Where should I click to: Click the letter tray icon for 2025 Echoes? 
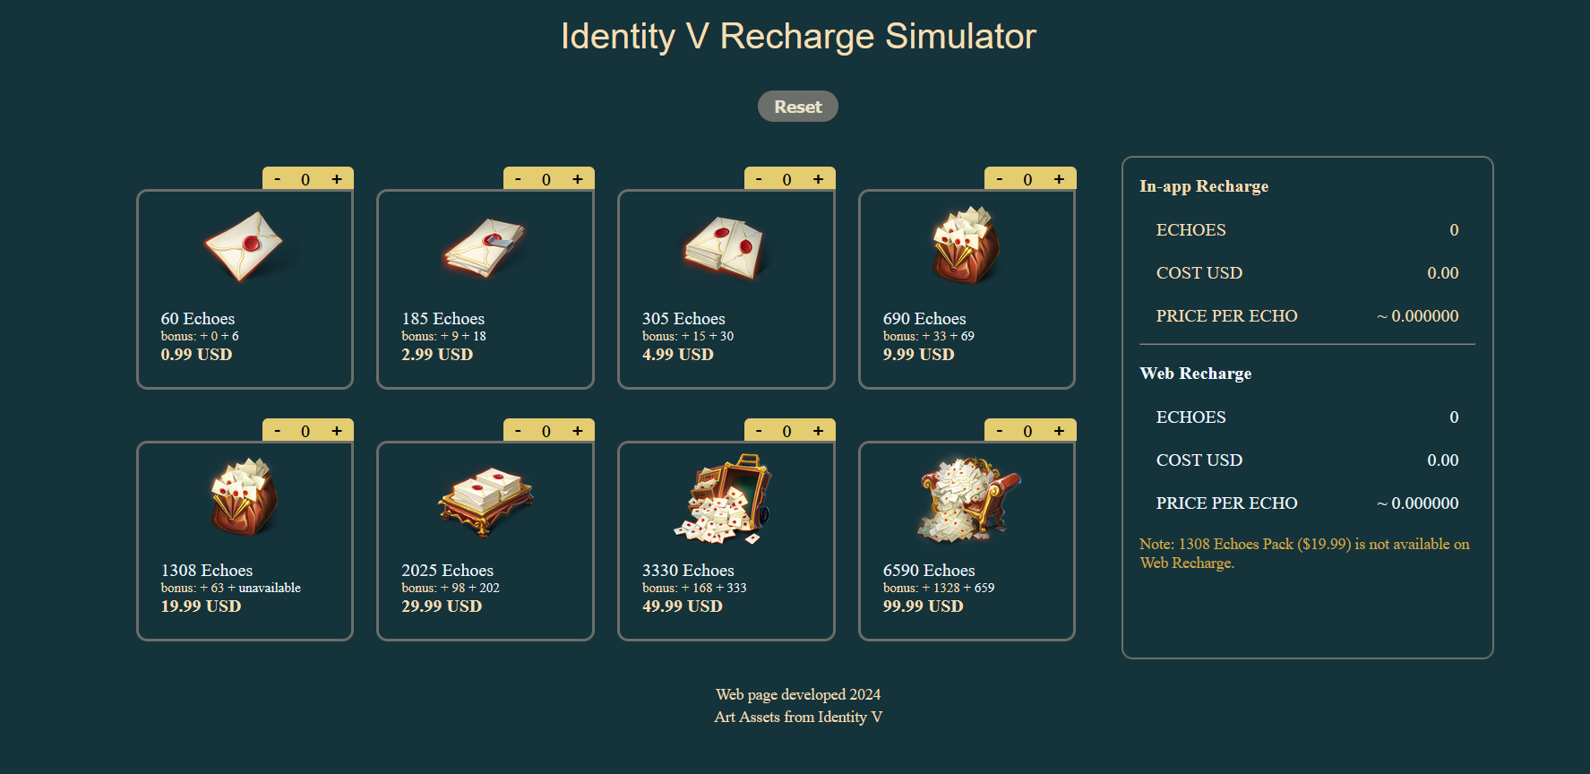[485, 501]
